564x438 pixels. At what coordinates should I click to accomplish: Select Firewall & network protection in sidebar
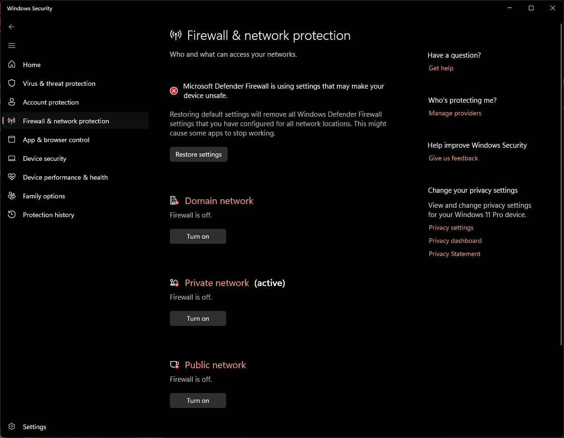click(x=66, y=121)
